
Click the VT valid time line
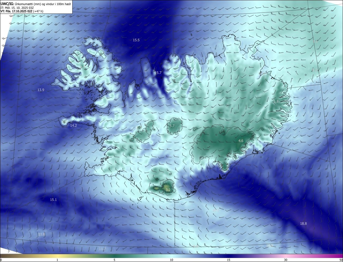point(22,11)
